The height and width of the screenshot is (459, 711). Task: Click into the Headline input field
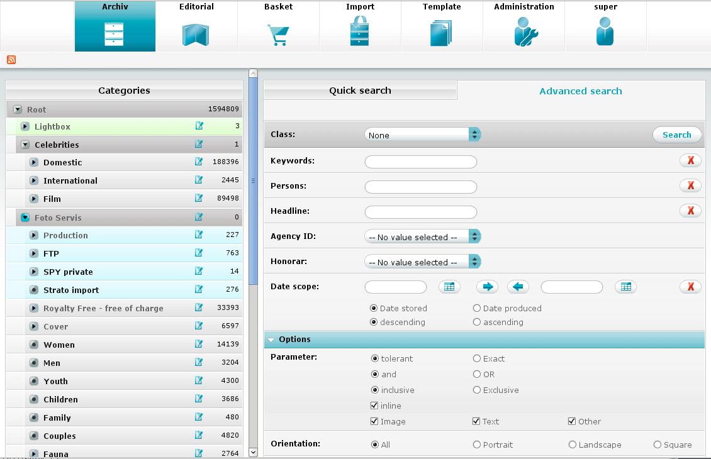click(420, 211)
